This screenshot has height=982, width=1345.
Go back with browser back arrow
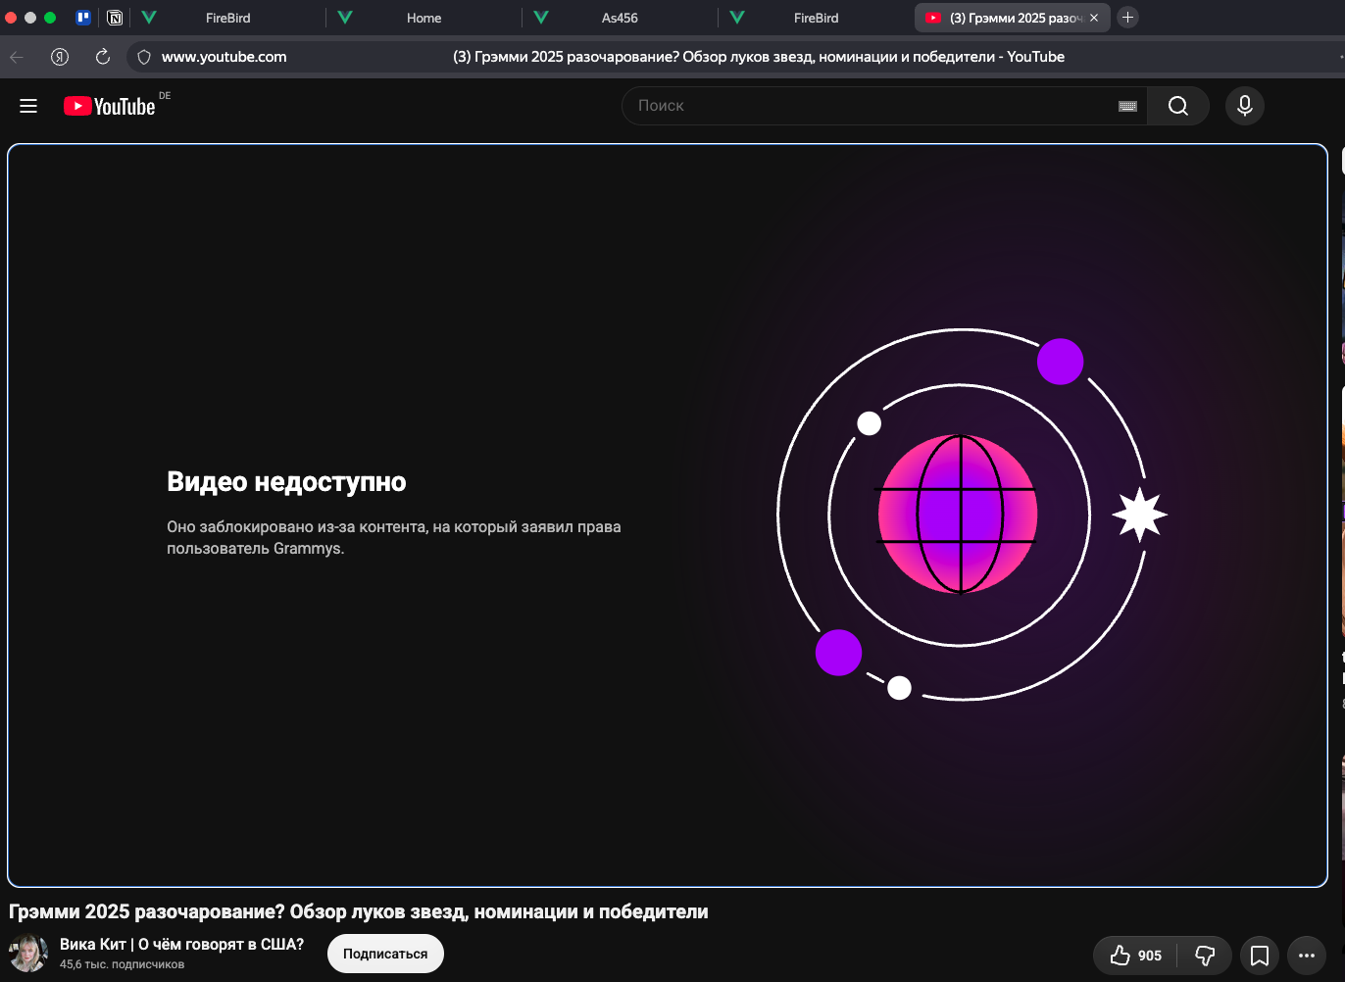point(17,57)
